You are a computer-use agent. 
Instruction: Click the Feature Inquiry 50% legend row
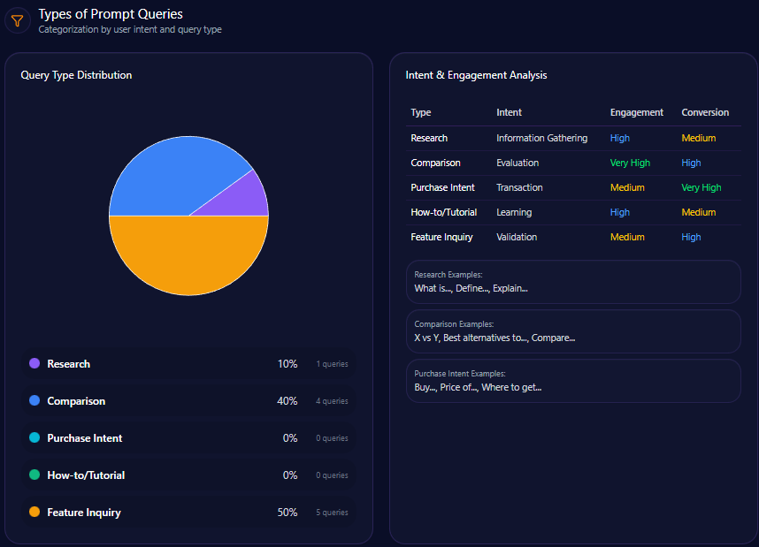click(x=188, y=513)
